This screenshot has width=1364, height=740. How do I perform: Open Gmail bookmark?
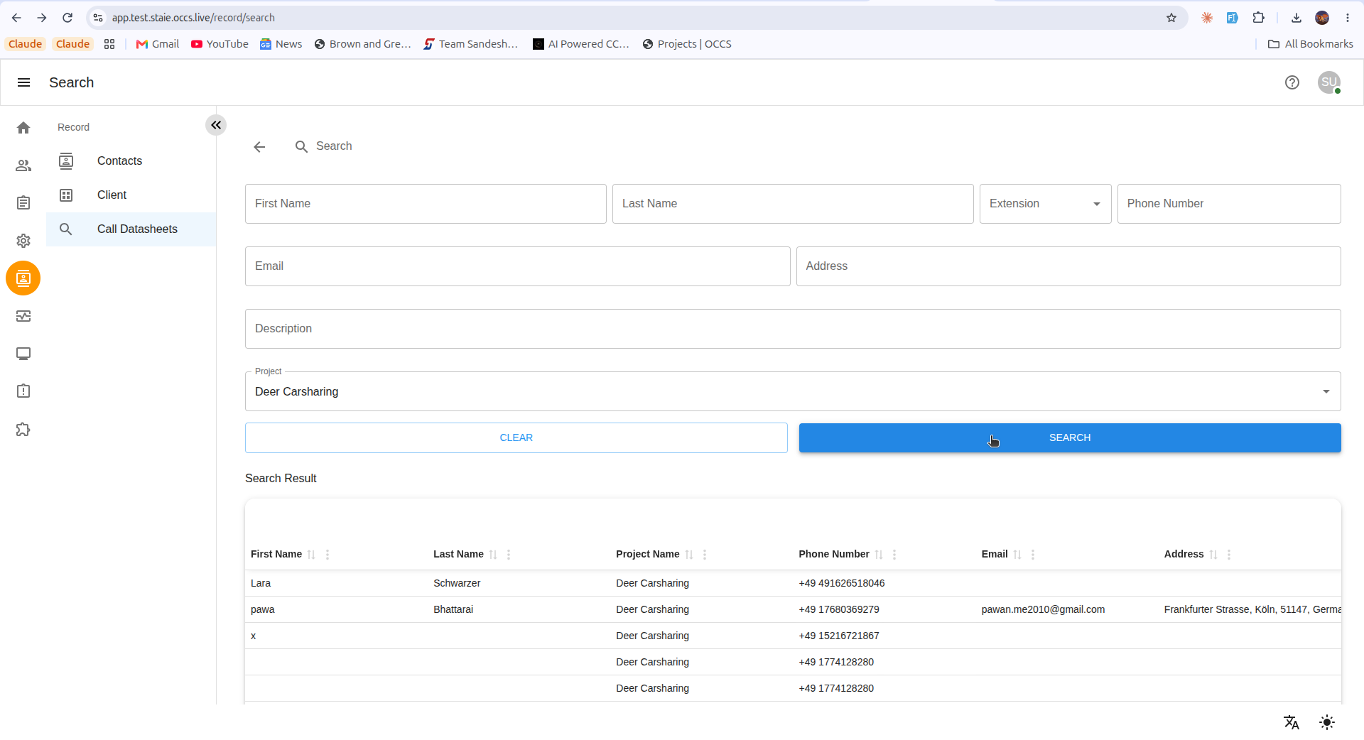(158, 44)
